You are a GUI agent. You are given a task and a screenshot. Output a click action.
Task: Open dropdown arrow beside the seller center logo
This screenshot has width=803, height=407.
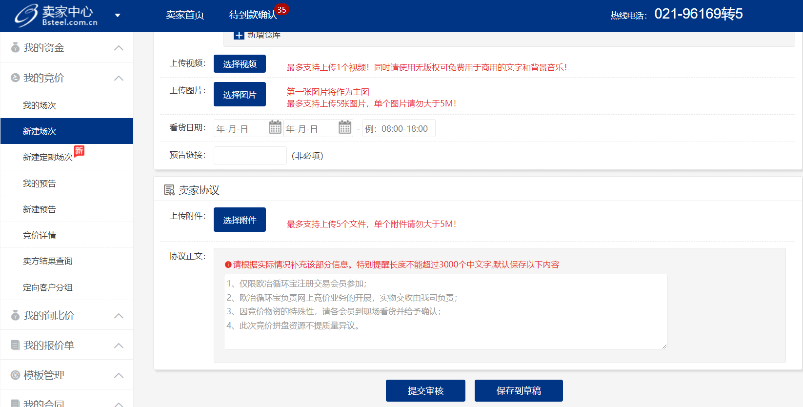[x=118, y=15]
